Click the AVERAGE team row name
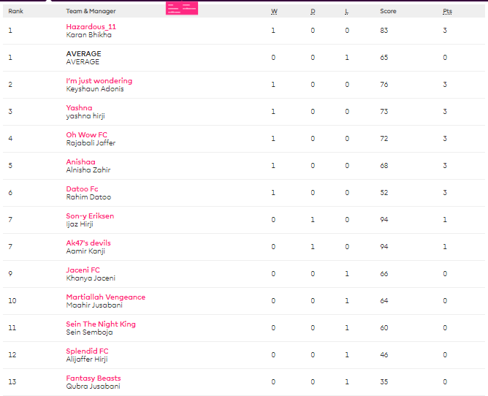 [x=83, y=53]
